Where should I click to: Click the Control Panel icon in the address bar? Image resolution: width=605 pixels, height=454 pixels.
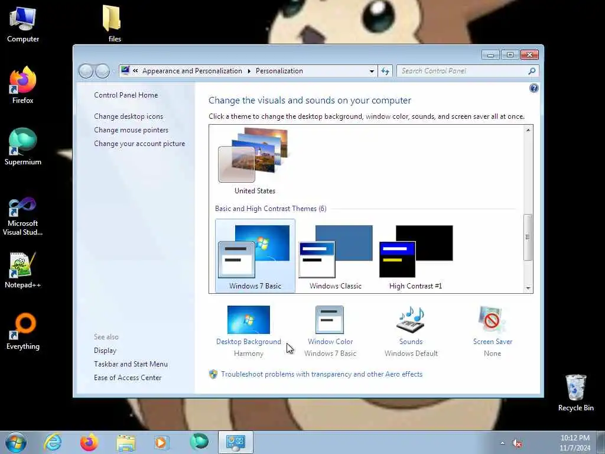pos(125,71)
